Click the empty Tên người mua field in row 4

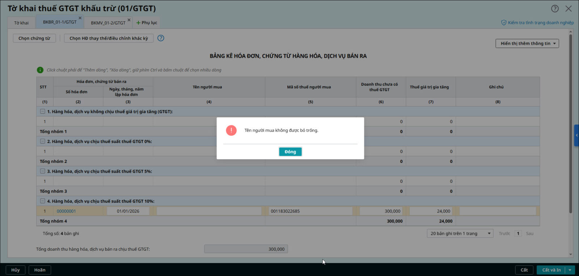coord(209,211)
